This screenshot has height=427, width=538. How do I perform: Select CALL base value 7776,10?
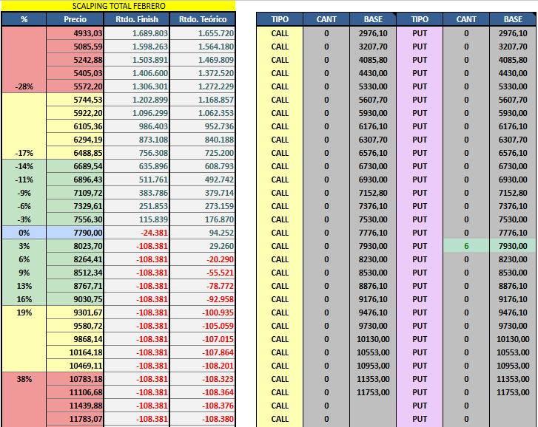pyautogui.click(x=373, y=233)
